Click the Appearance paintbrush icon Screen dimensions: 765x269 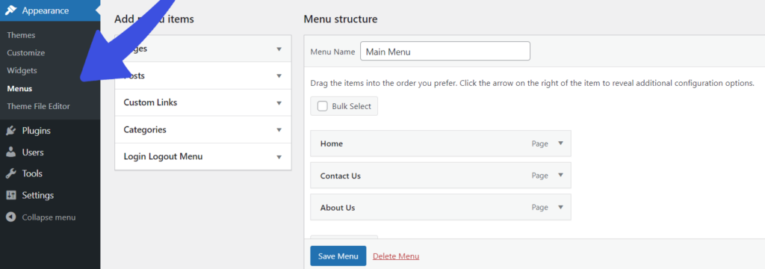10,10
